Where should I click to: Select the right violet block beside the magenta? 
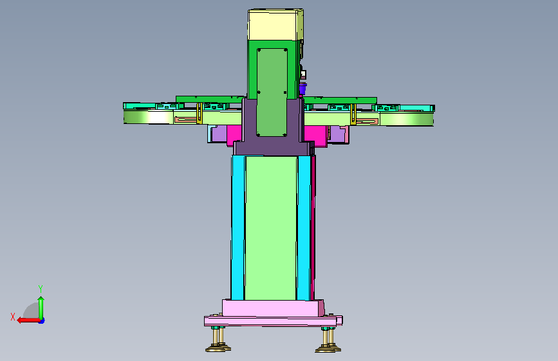(337, 134)
